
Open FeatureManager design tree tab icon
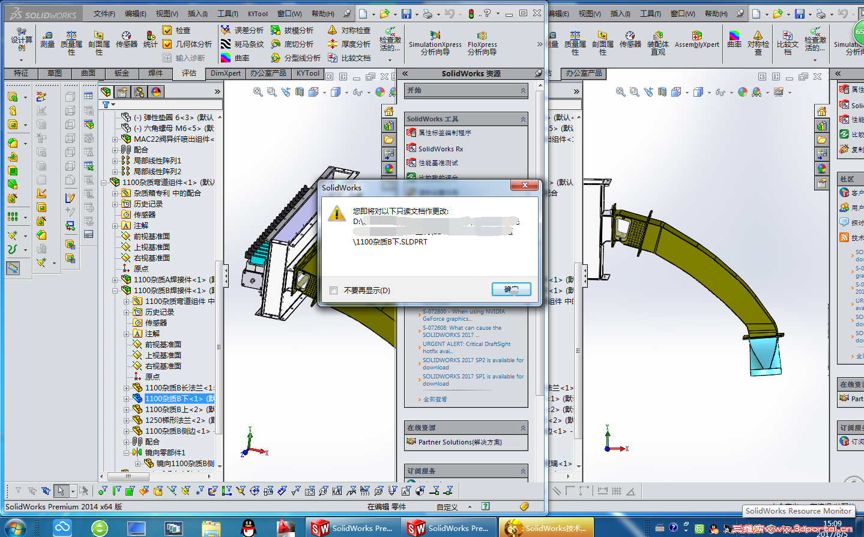pos(106,92)
